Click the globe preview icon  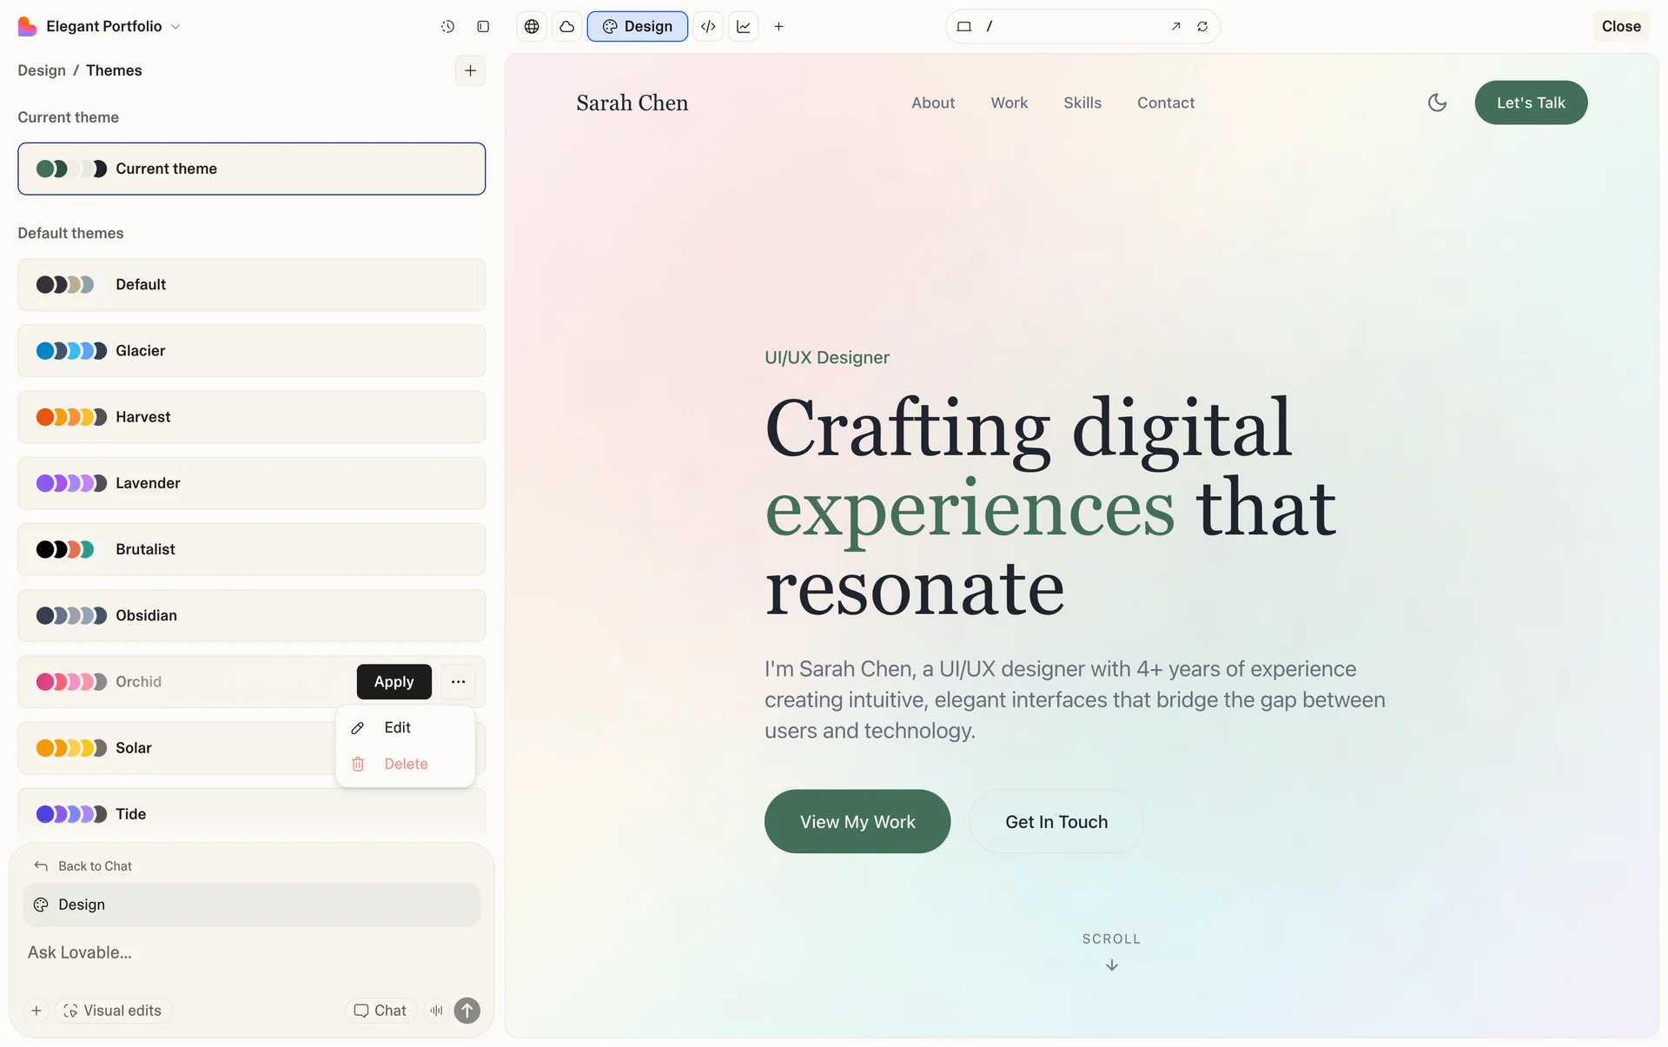(x=532, y=26)
